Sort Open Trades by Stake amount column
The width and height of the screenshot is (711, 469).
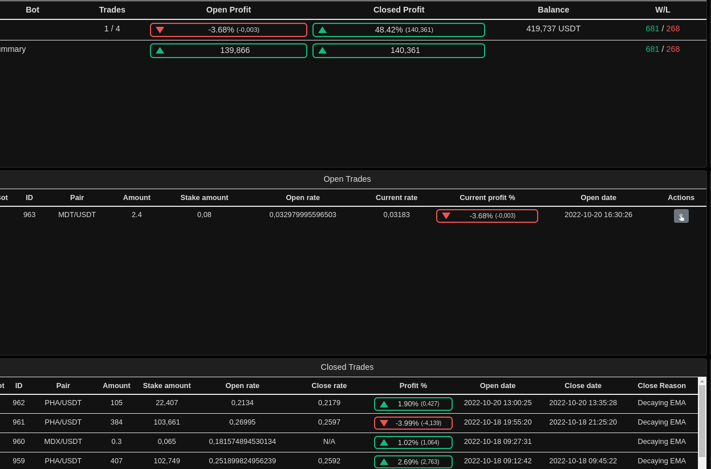point(204,198)
